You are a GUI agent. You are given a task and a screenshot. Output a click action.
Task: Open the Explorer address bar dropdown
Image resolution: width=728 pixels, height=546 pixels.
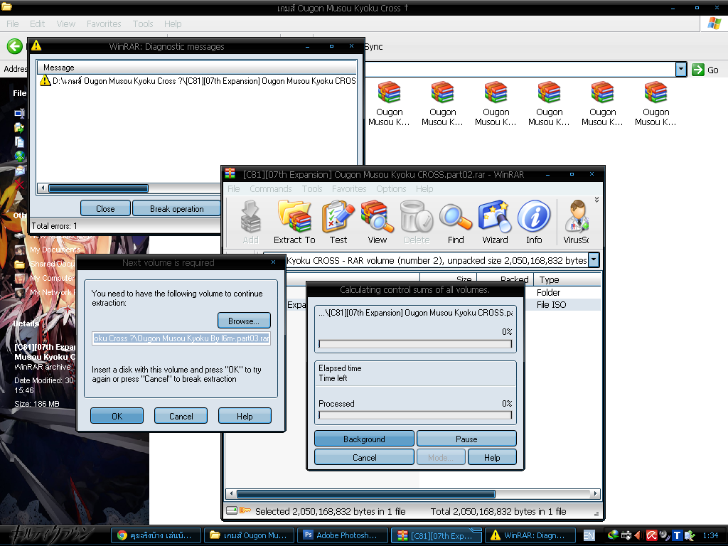tap(680, 70)
